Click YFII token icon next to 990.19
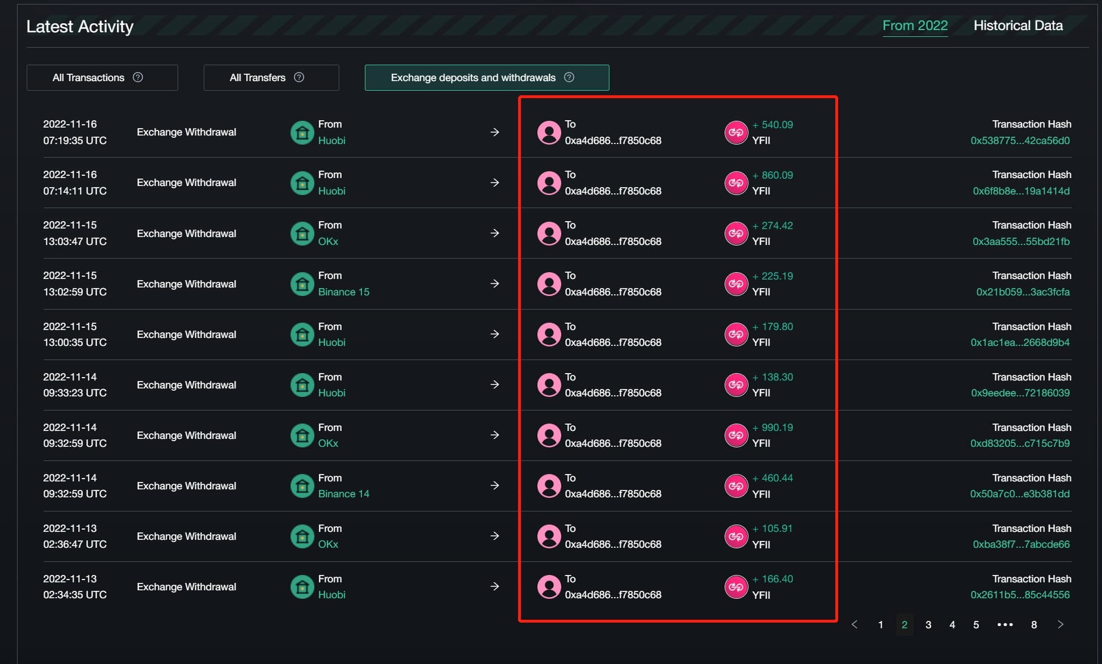This screenshot has height=664, width=1102. pyautogui.click(x=736, y=435)
